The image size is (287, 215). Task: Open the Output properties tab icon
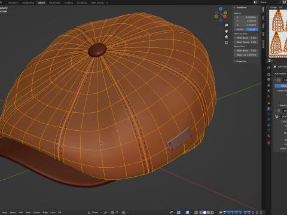[x=269, y=79]
